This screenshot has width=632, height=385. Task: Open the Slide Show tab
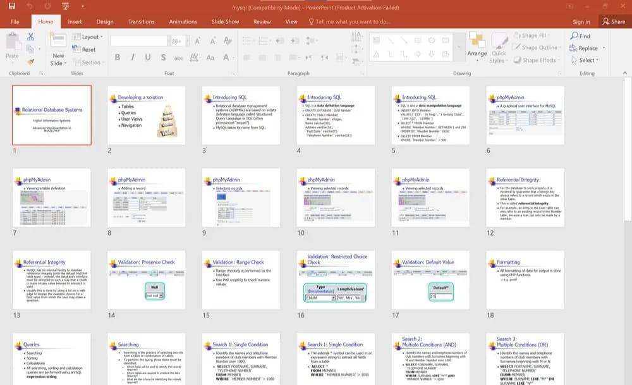point(226,21)
